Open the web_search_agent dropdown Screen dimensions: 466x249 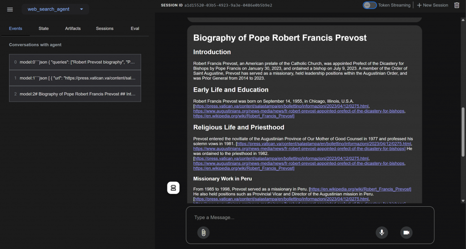click(x=55, y=9)
